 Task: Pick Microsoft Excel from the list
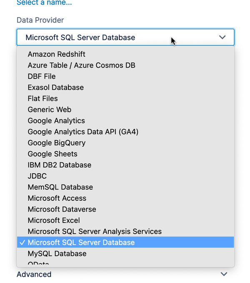pos(125,220)
